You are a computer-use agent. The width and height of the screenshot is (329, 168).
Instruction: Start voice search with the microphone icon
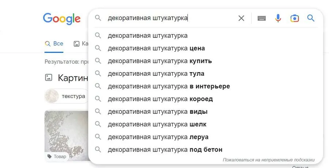tap(278, 18)
